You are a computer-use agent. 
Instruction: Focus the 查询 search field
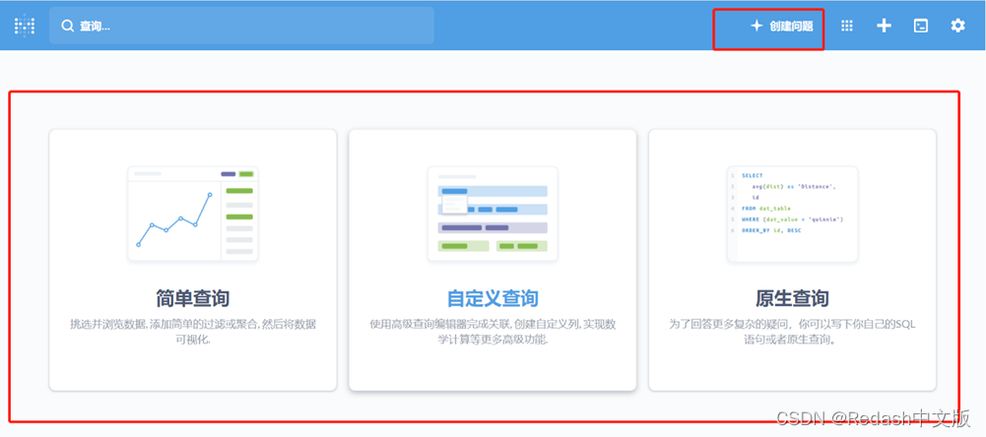[x=241, y=26]
